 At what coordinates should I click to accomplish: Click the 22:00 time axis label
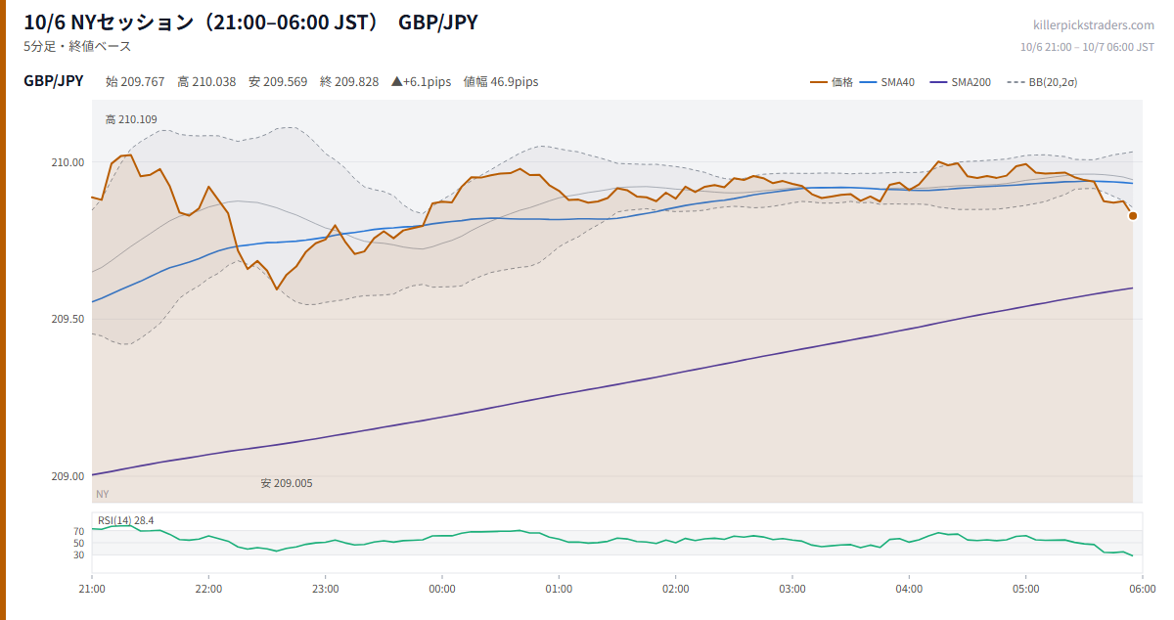[208, 589]
